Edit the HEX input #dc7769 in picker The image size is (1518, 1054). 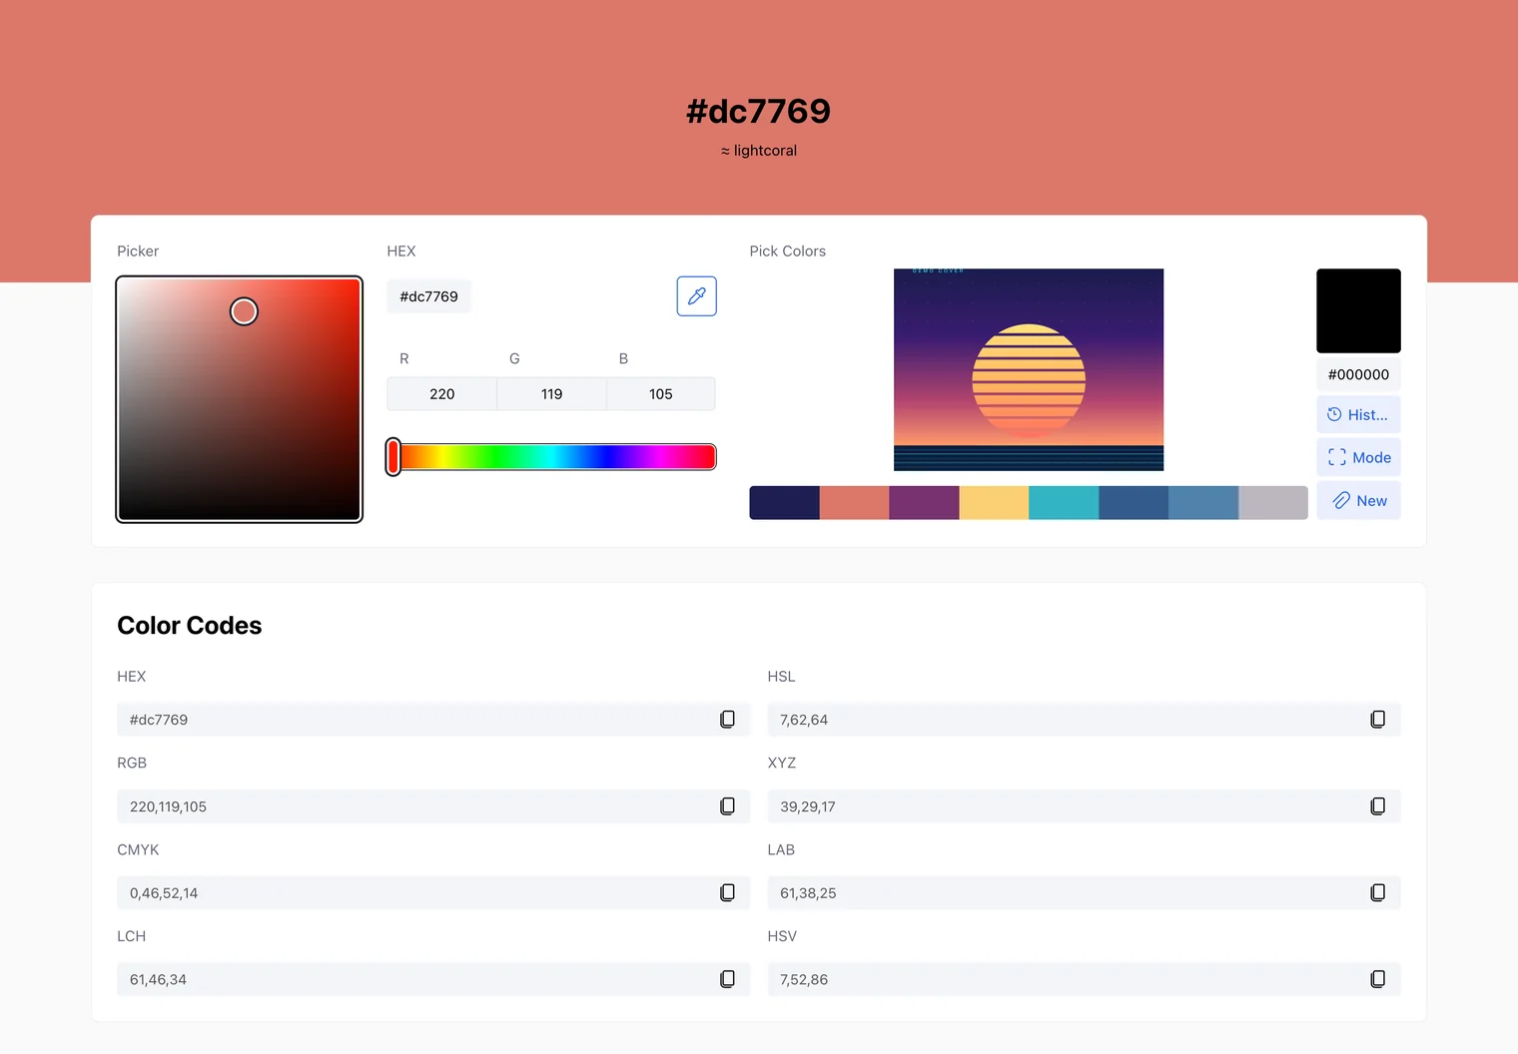click(428, 296)
